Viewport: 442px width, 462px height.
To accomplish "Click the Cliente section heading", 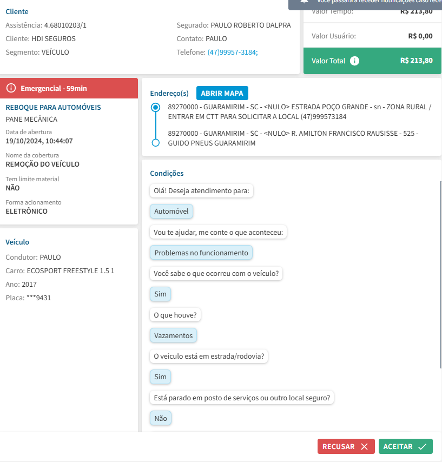I will 17,11.
